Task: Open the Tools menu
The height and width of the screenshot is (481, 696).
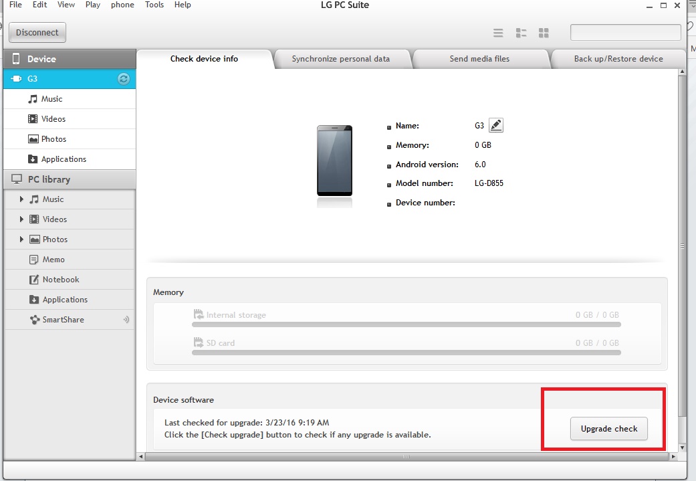Action: coord(154,5)
